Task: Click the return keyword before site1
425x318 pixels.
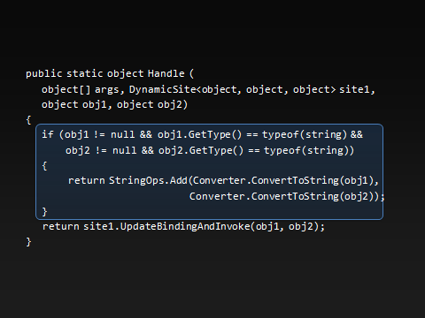Action: 61,226
